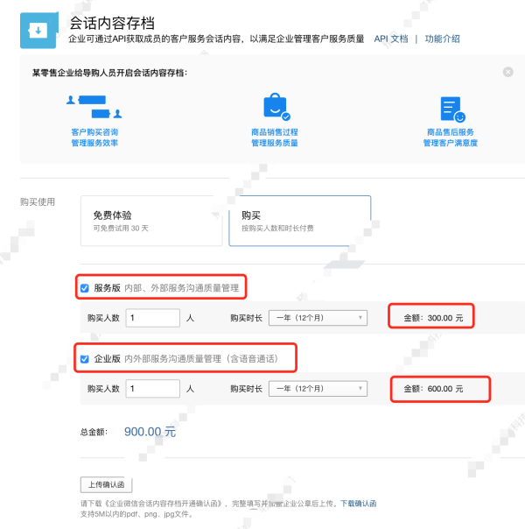Open the API 文档 link
525x529 pixels.
tap(391, 39)
